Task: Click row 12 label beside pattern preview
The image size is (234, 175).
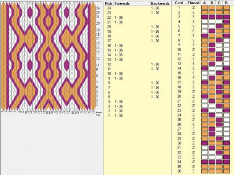Action: [98, 58]
